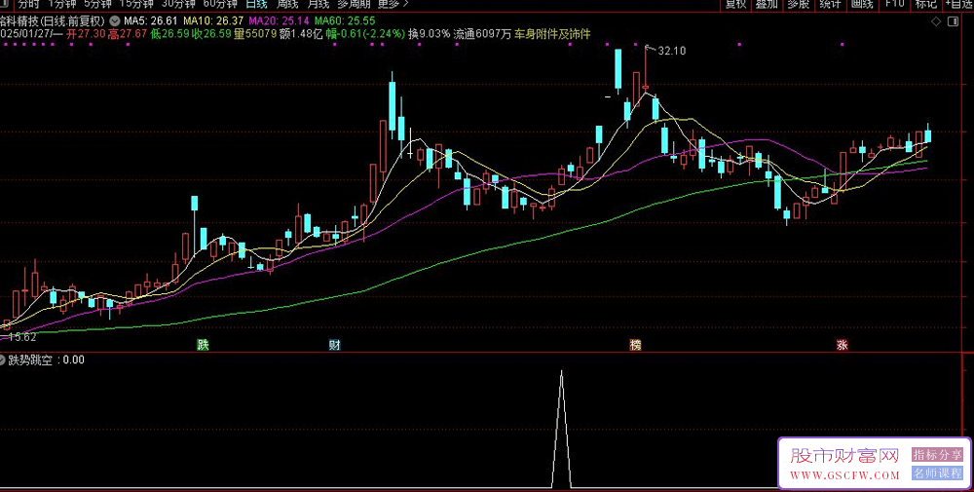Open the 统计 statistics tool
The width and height of the screenshot is (974, 492).
[830, 4]
